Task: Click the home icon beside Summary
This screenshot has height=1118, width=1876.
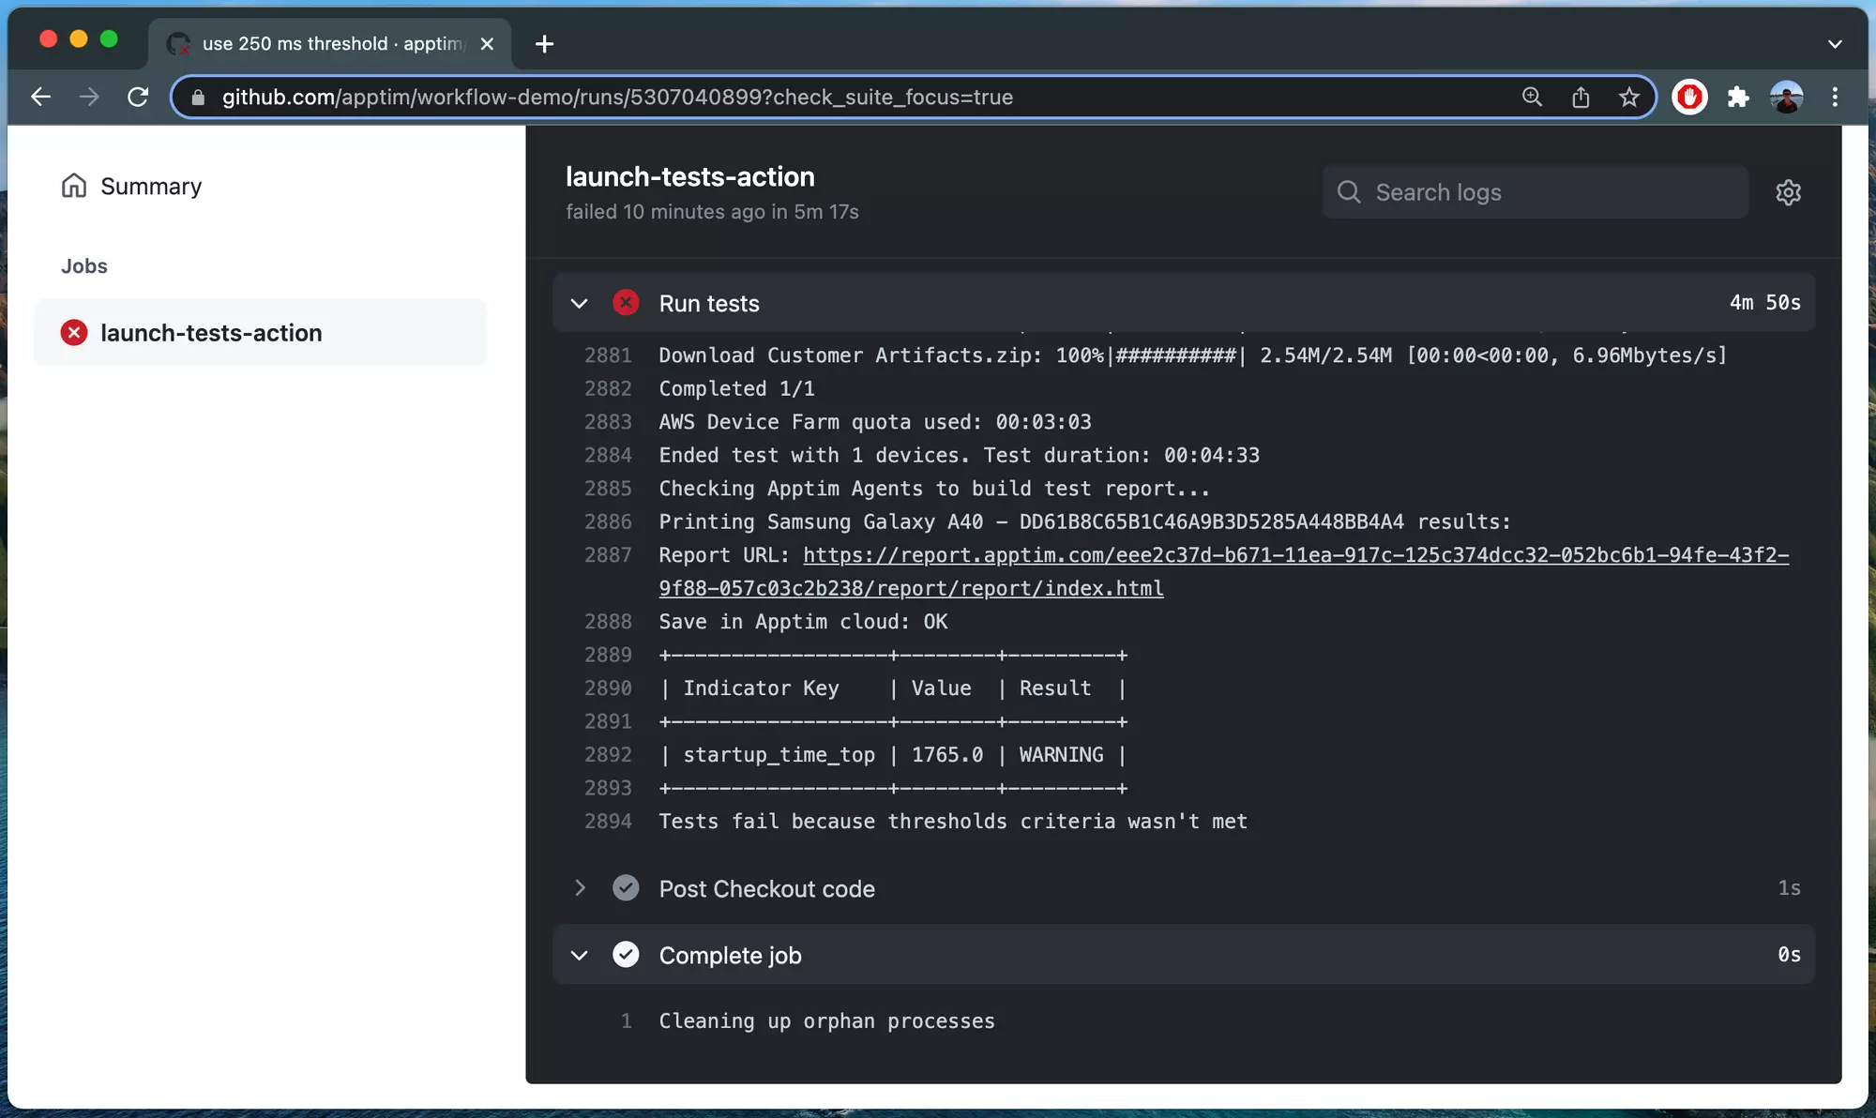Action: pos(74,186)
